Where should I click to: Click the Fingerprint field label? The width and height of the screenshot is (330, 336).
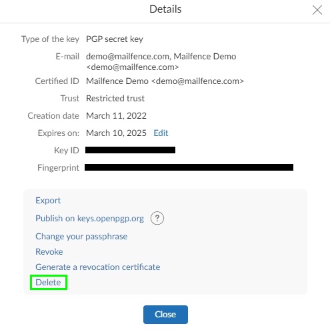(58, 168)
